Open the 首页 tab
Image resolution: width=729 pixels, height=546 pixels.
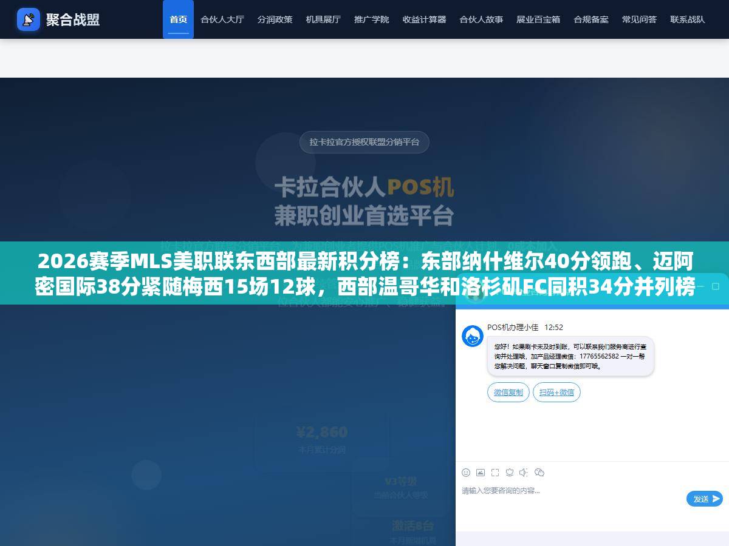pos(178,19)
